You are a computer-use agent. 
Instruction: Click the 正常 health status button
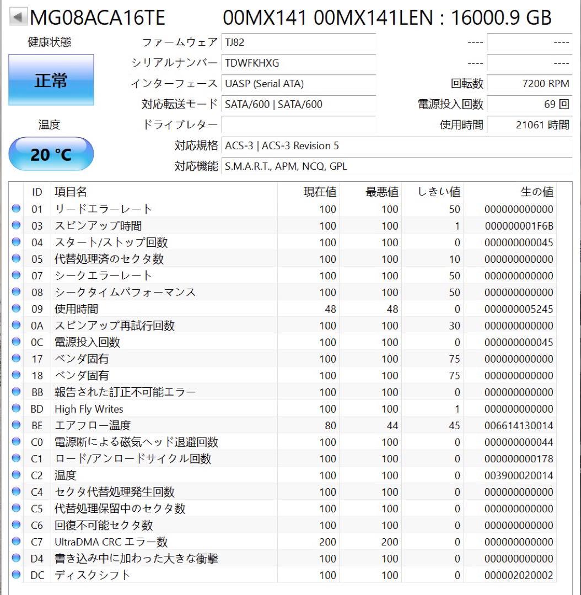pyautogui.click(x=51, y=80)
